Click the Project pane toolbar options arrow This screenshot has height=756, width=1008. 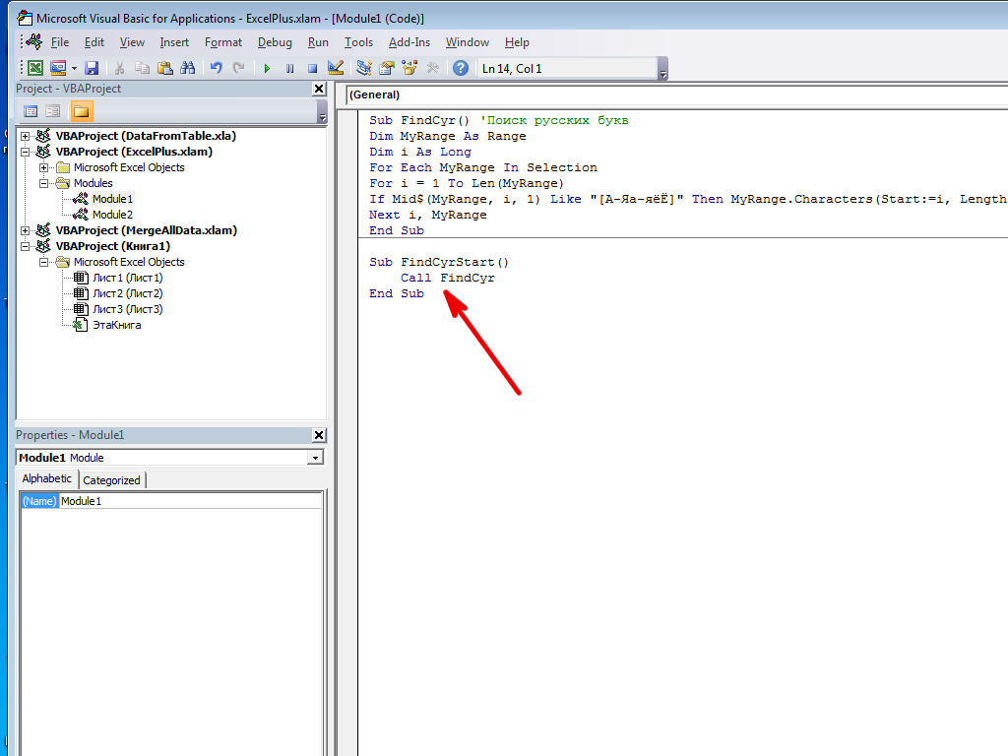coord(323,112)
